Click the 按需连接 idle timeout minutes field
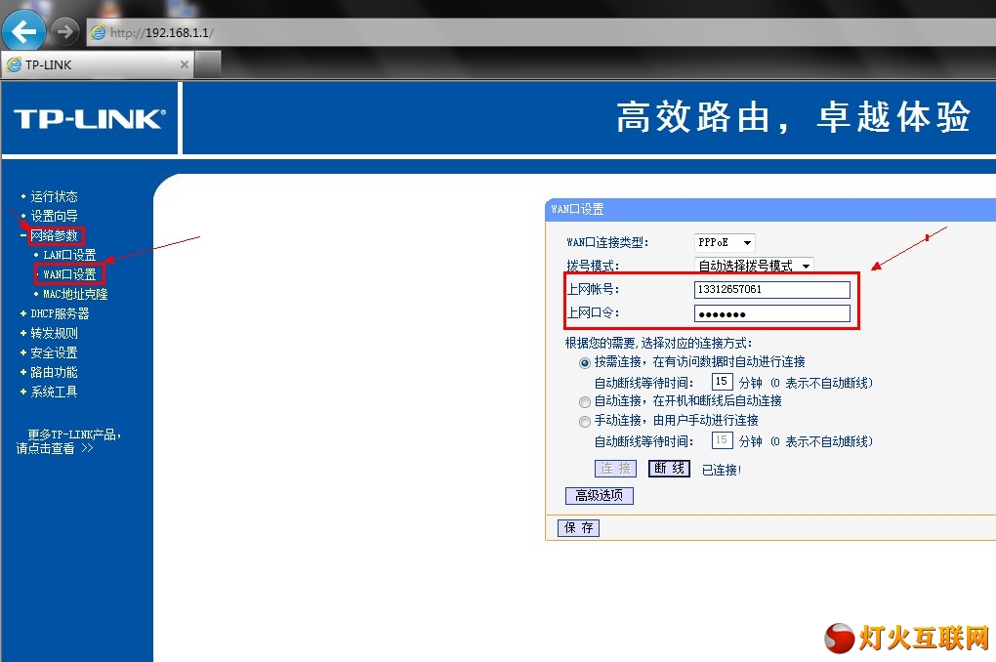 pos(723,382)
